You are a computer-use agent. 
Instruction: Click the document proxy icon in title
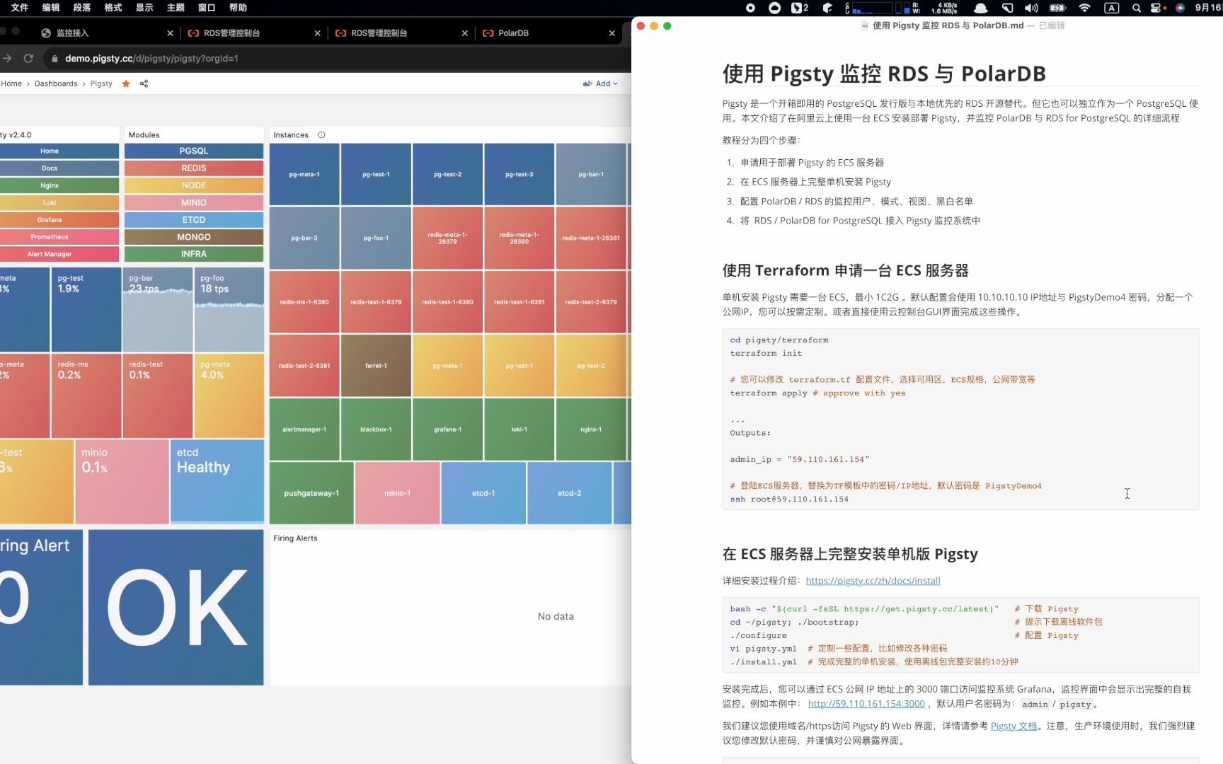pyautogui.click(x=864, y=25)
